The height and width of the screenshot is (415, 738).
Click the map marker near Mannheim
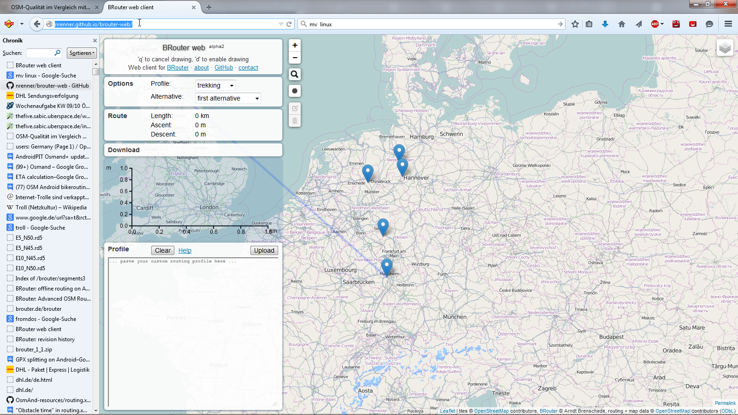click(x=387, y=267)
